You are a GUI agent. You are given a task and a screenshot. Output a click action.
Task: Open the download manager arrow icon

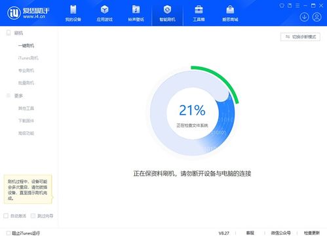[x=304, y=17]
